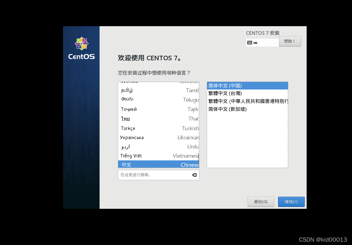Focus the language search field 在这里进行搜索
352x245 pixels.
click(x=158, y=175)
